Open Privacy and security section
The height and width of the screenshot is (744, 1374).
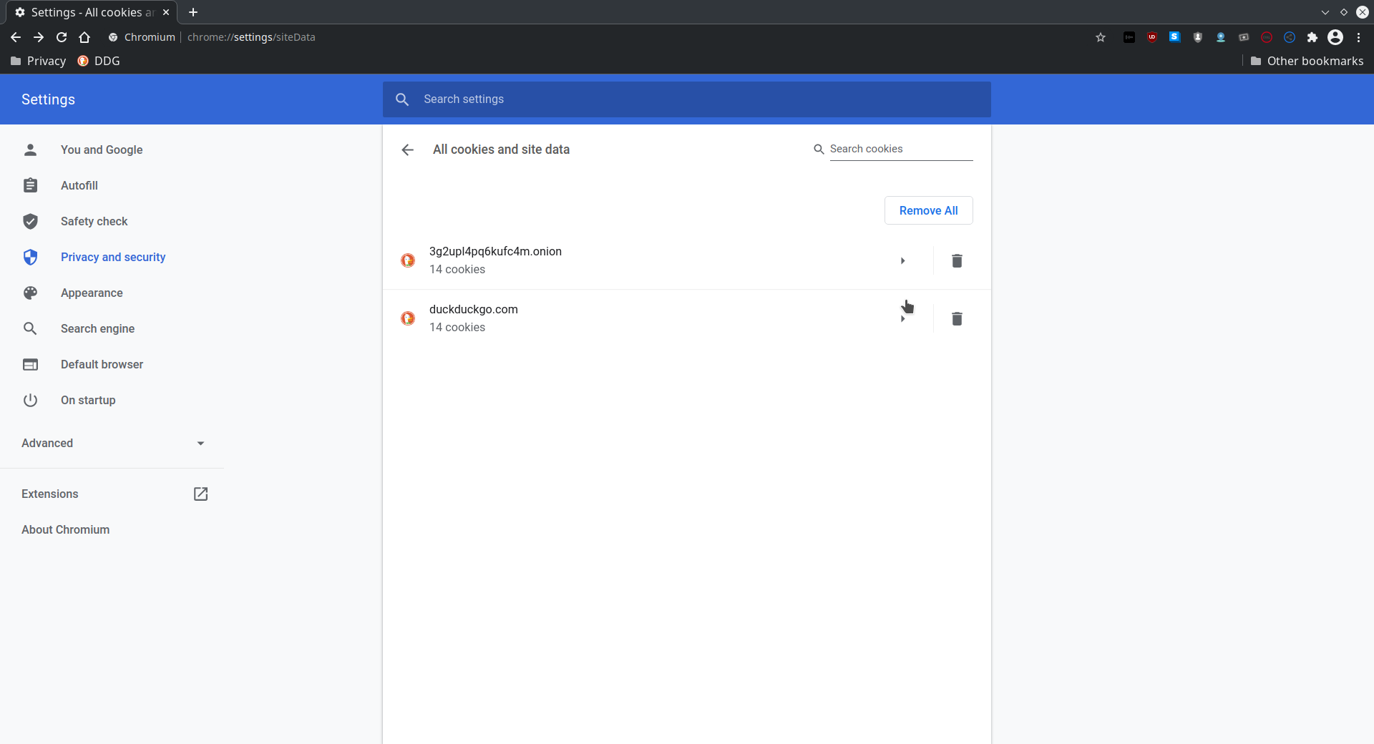tap(113, 257)
